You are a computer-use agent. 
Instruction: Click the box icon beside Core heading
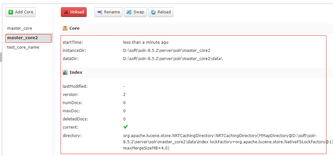click(65, 28)
